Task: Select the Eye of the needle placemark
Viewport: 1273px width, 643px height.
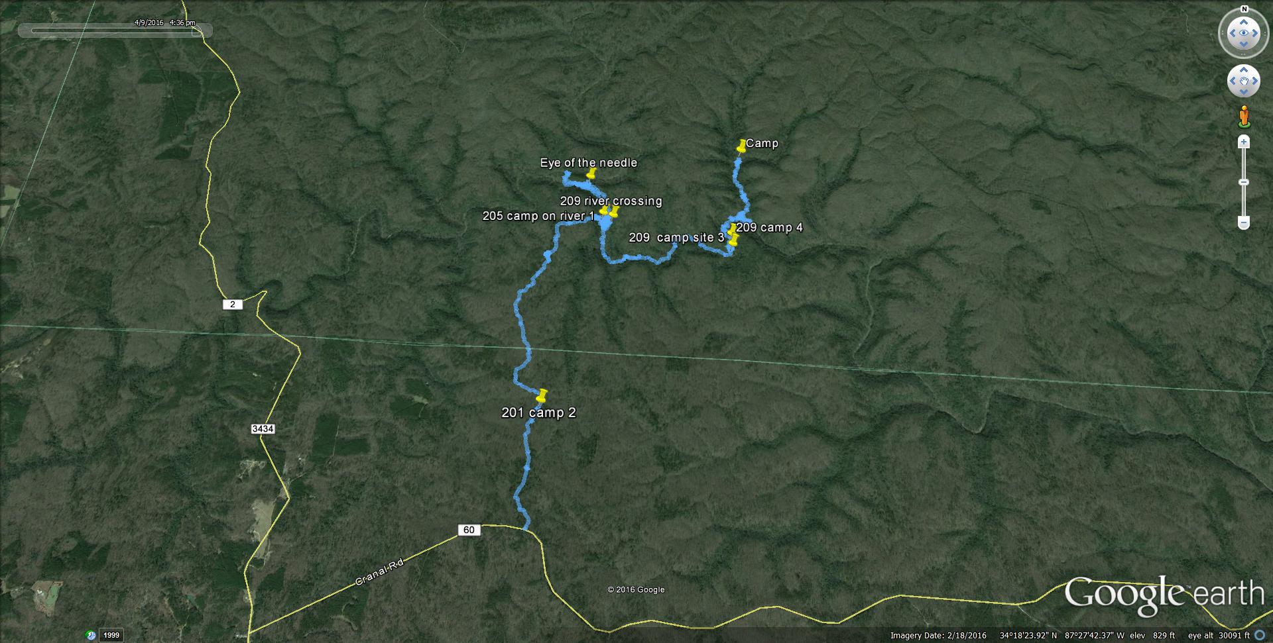Action: point(591,173)
